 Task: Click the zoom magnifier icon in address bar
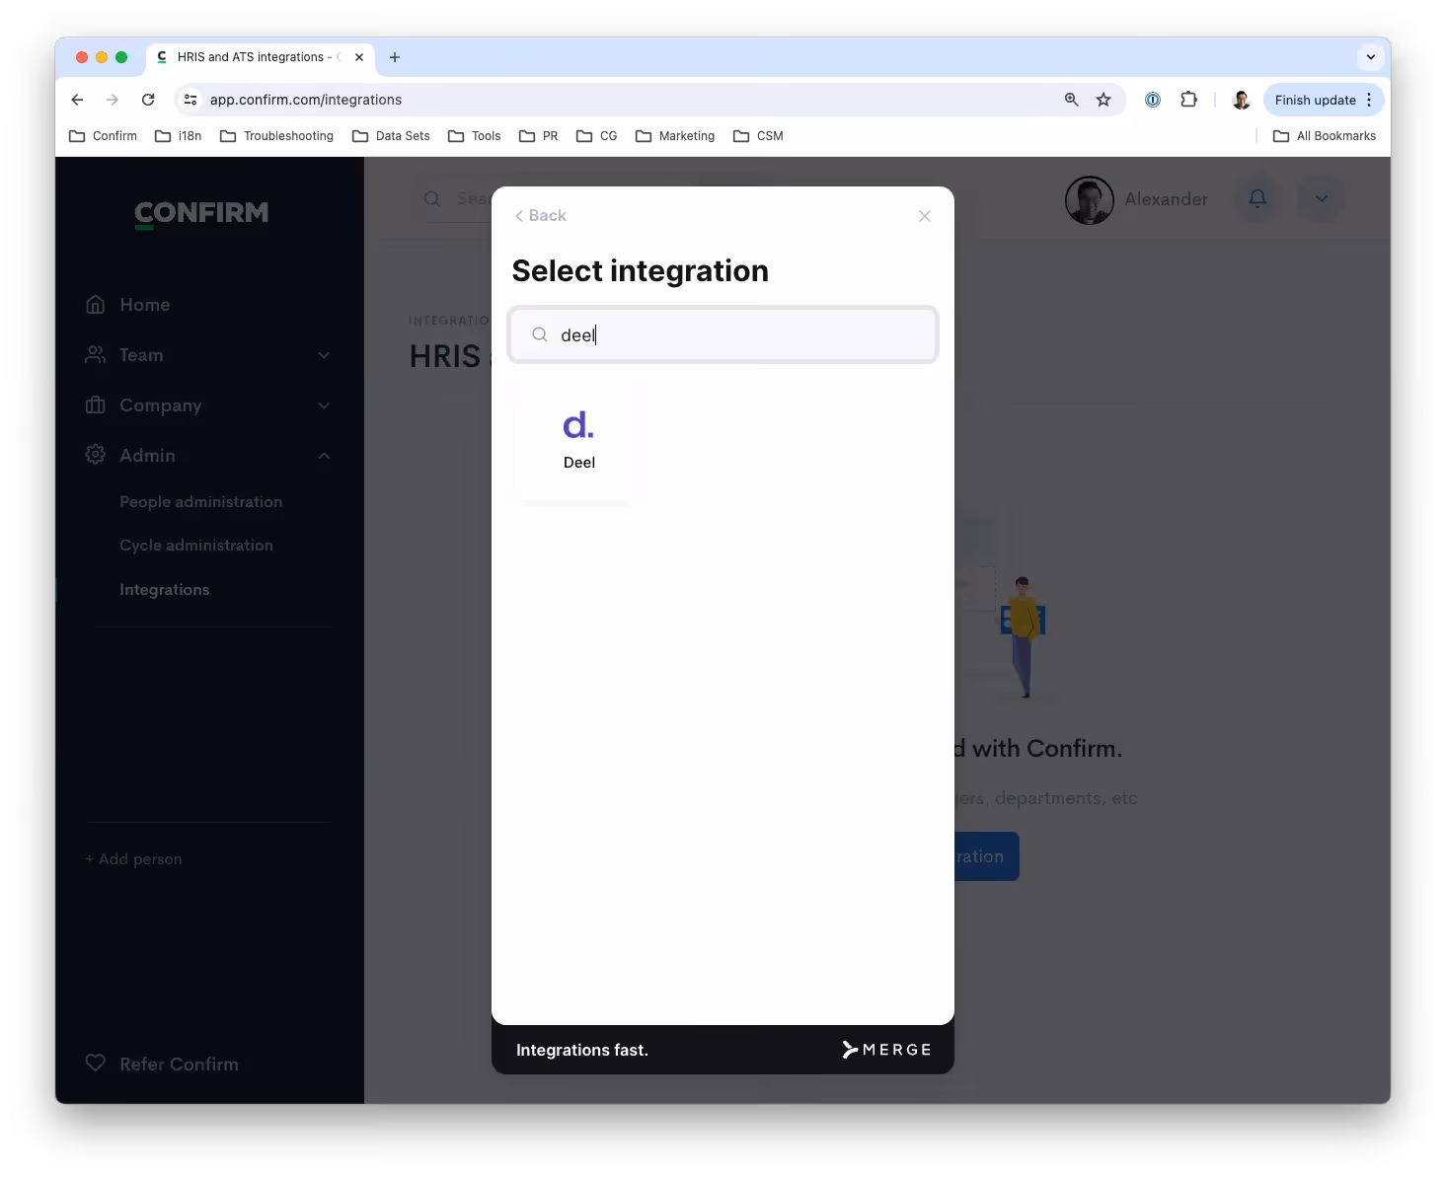(1072, 100)
